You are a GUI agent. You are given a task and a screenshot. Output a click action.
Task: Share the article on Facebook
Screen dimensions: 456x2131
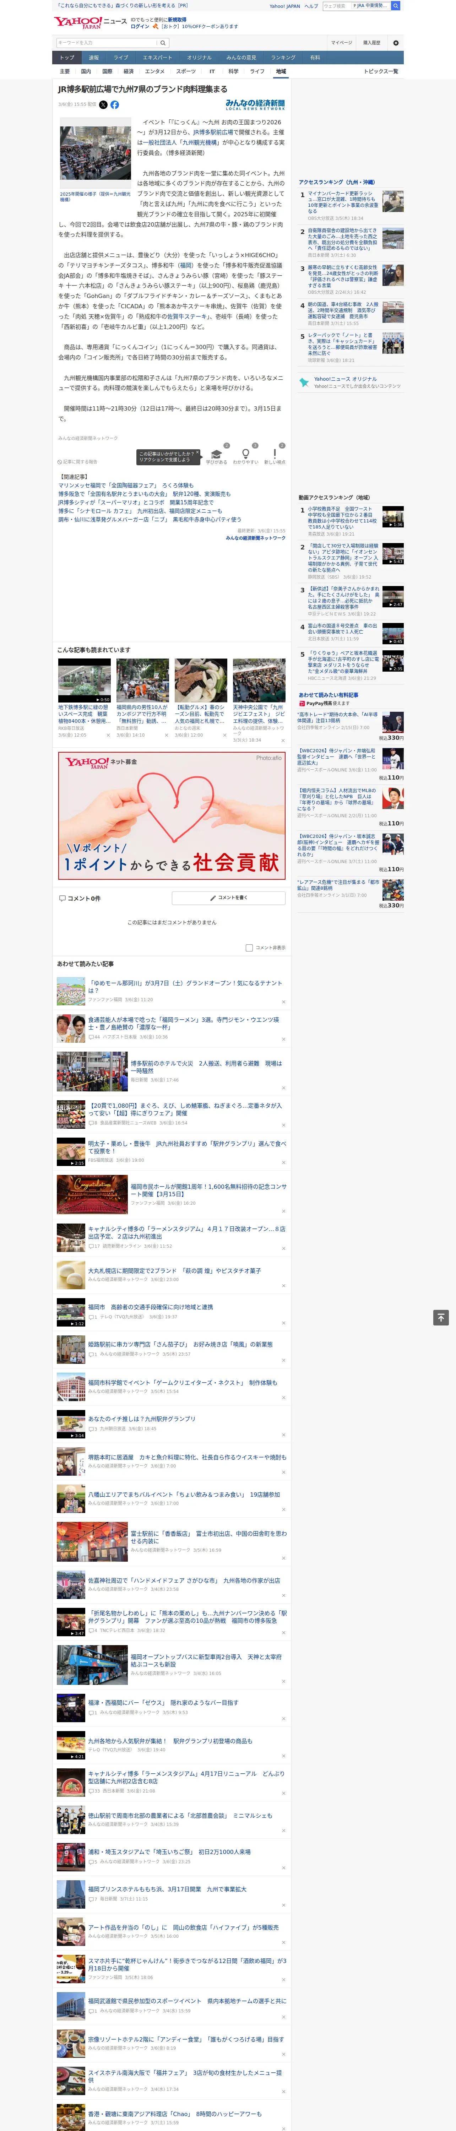115,105
